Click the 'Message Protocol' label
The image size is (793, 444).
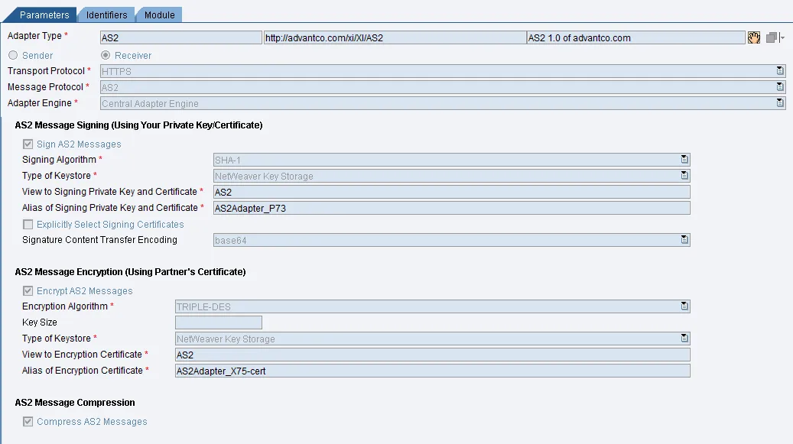point(45,87)
